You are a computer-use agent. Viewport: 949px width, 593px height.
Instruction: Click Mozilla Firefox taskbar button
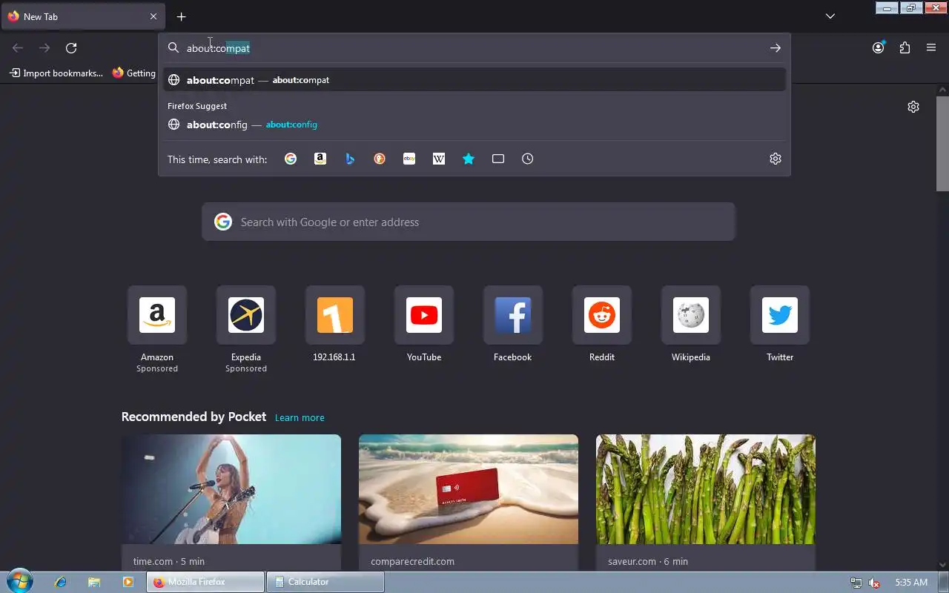click(205, 582)
